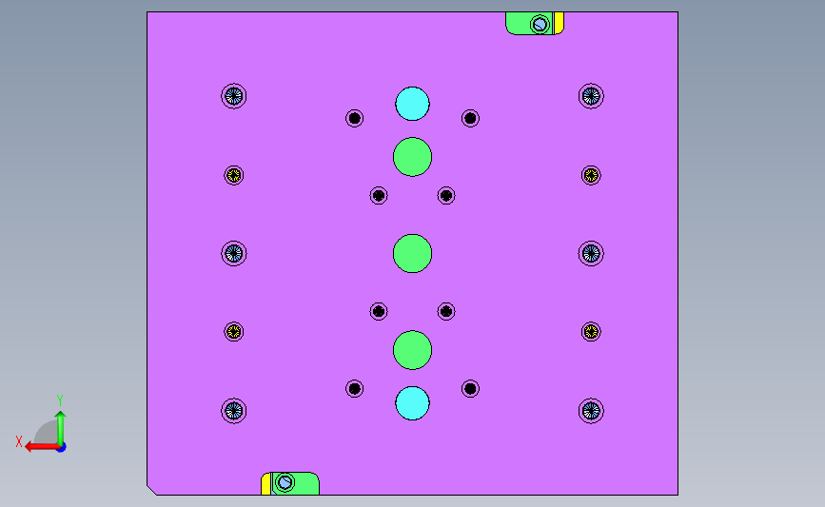Viewport: 825px width, 507px height.
Task: Select the middle-left blue socket screw
Action: click(234, 253)
